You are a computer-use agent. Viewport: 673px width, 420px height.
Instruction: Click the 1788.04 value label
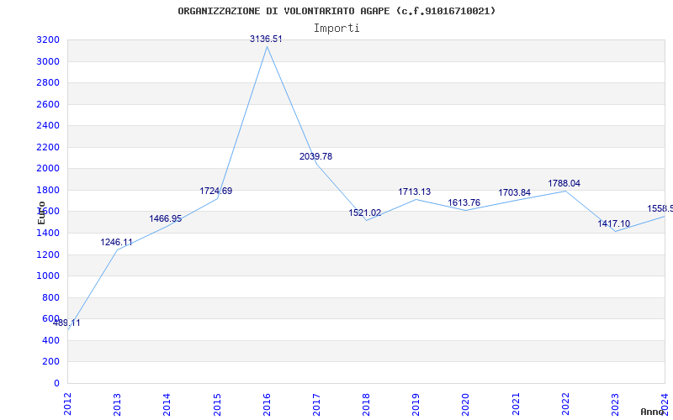point(564,183)
